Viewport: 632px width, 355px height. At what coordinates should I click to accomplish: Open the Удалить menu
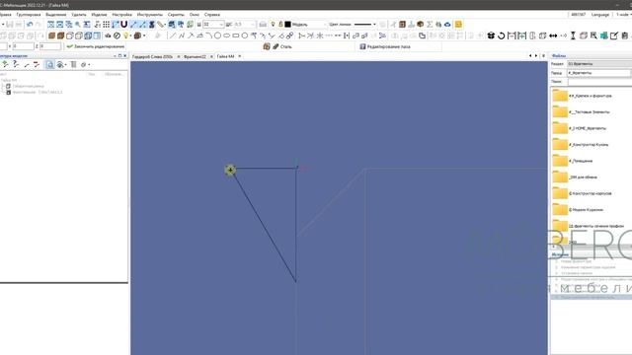[79, 15]
